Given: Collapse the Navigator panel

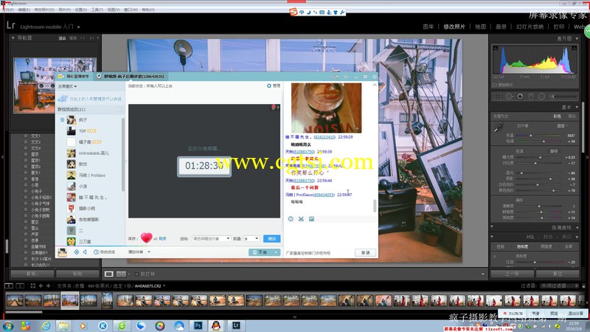Looking at the screenshot, I should 13,38.
